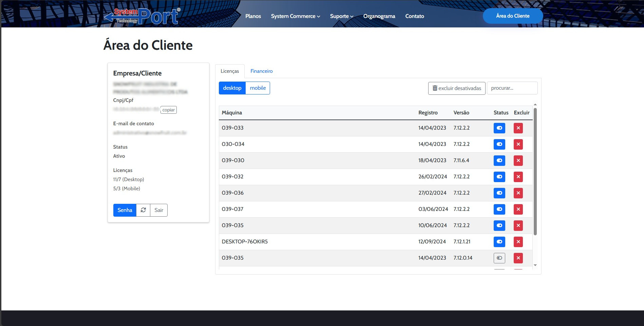Expand the System Commerce dropdown menu
This screenshot has height=326, width=644.
[295, 16]
